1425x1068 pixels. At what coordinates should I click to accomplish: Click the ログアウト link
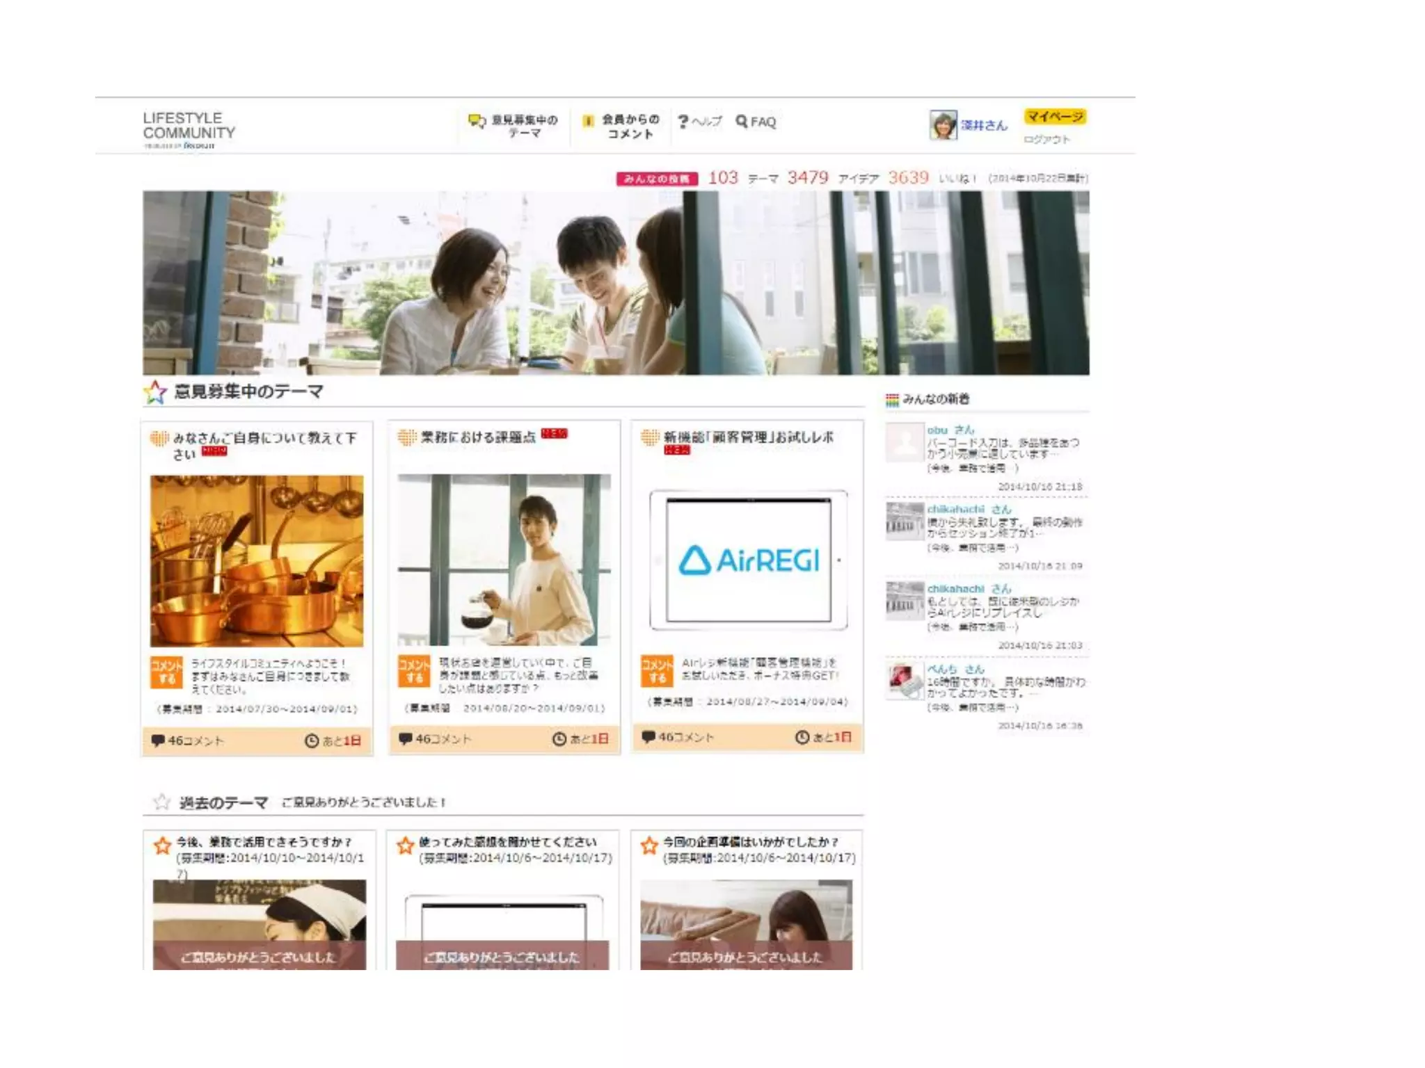coord(1046,140)
